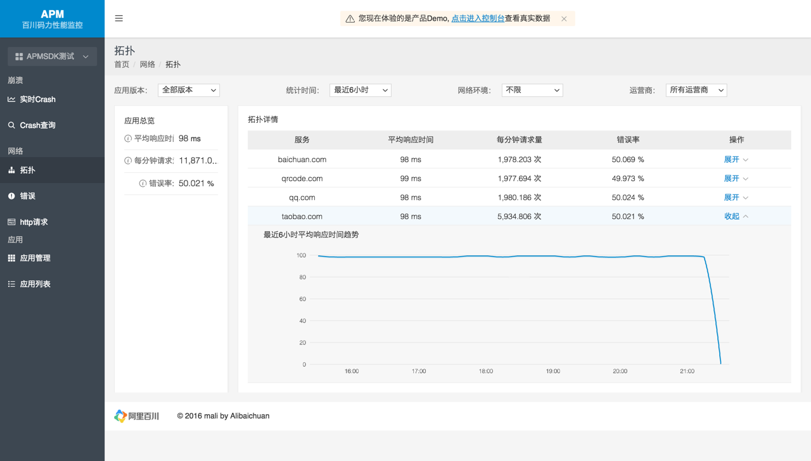
Task: Toggle the hamburger menu icon
Action: coord(118,18)
